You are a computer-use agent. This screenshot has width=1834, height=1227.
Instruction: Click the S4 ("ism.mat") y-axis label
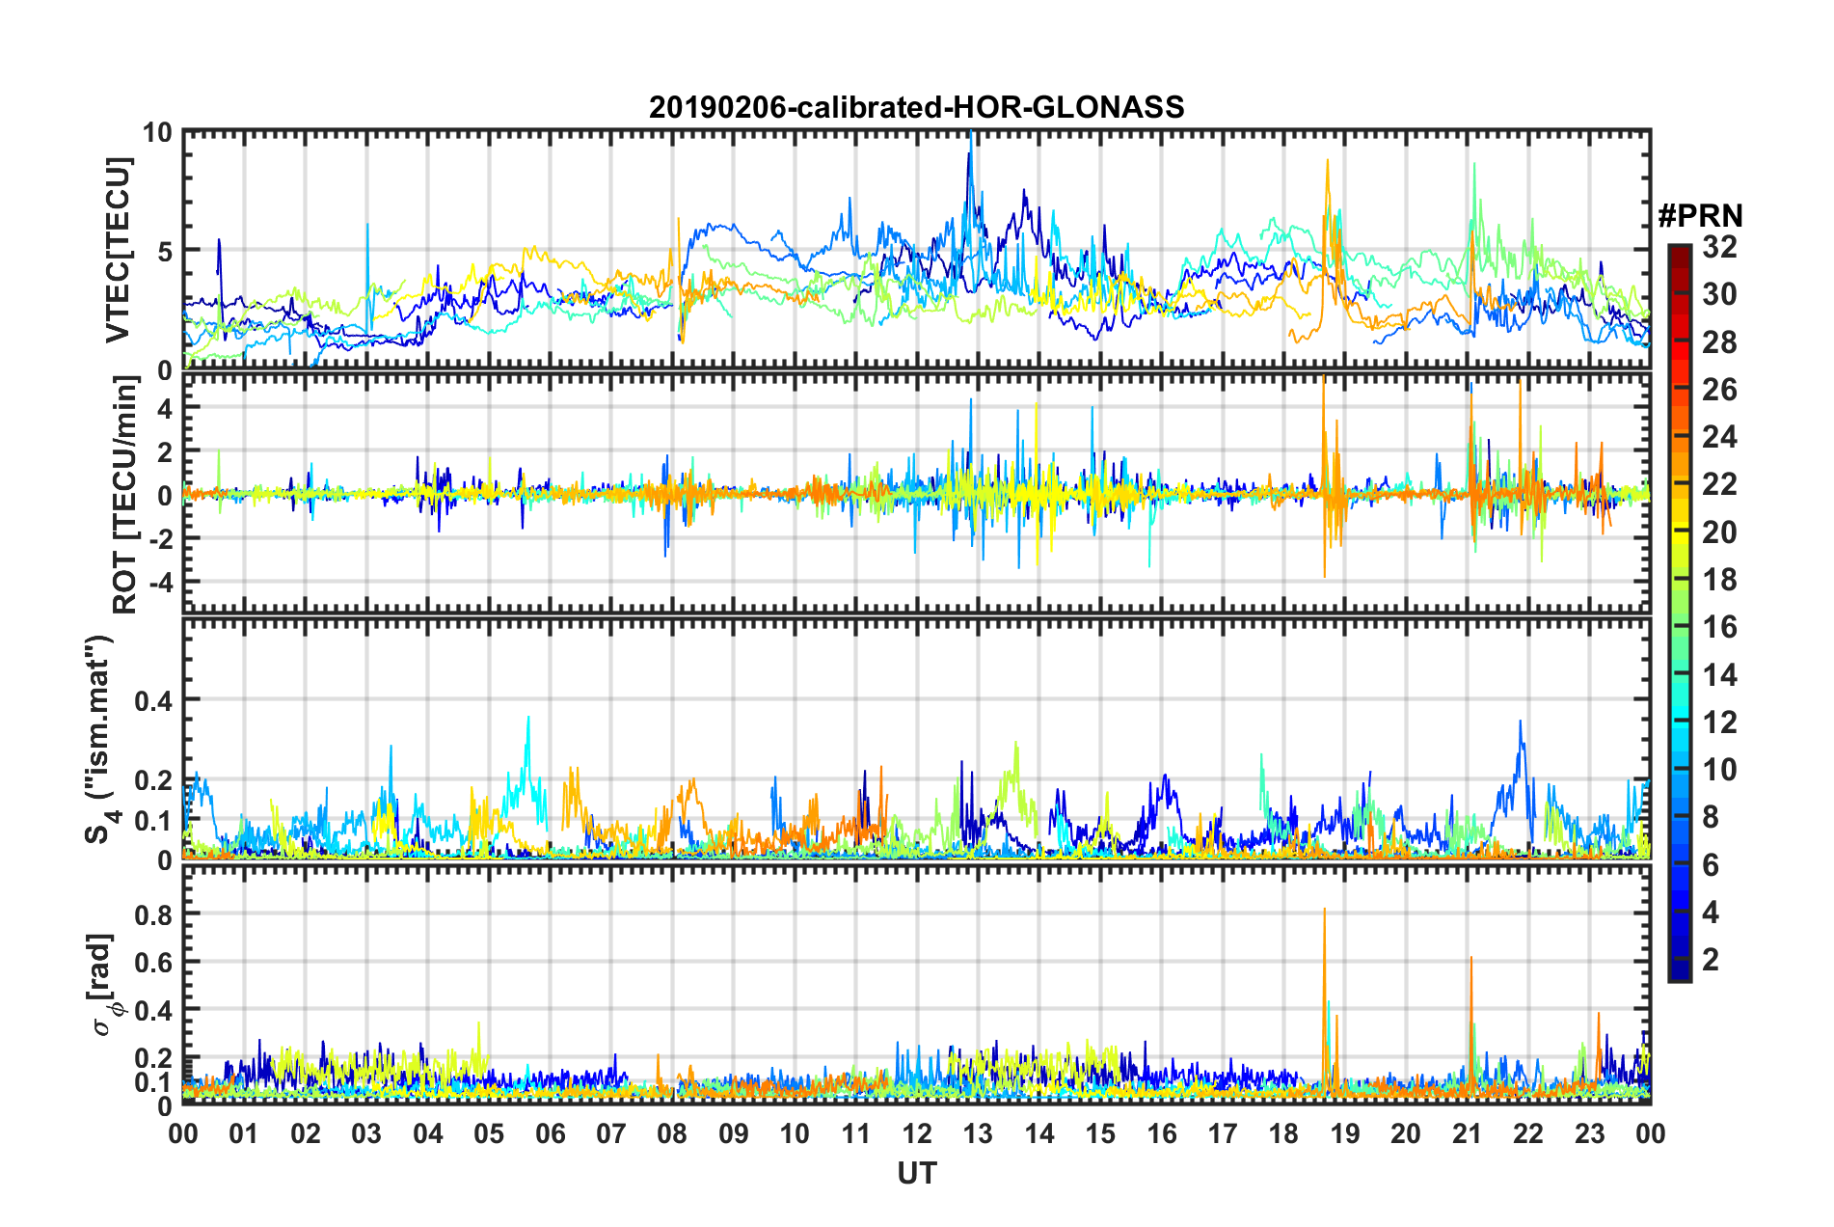tap(99, 739)
